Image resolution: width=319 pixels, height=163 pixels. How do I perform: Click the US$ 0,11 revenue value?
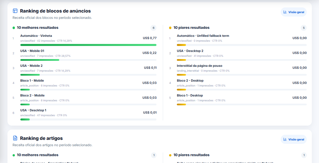pyautogui.click(x=150, y=68)
